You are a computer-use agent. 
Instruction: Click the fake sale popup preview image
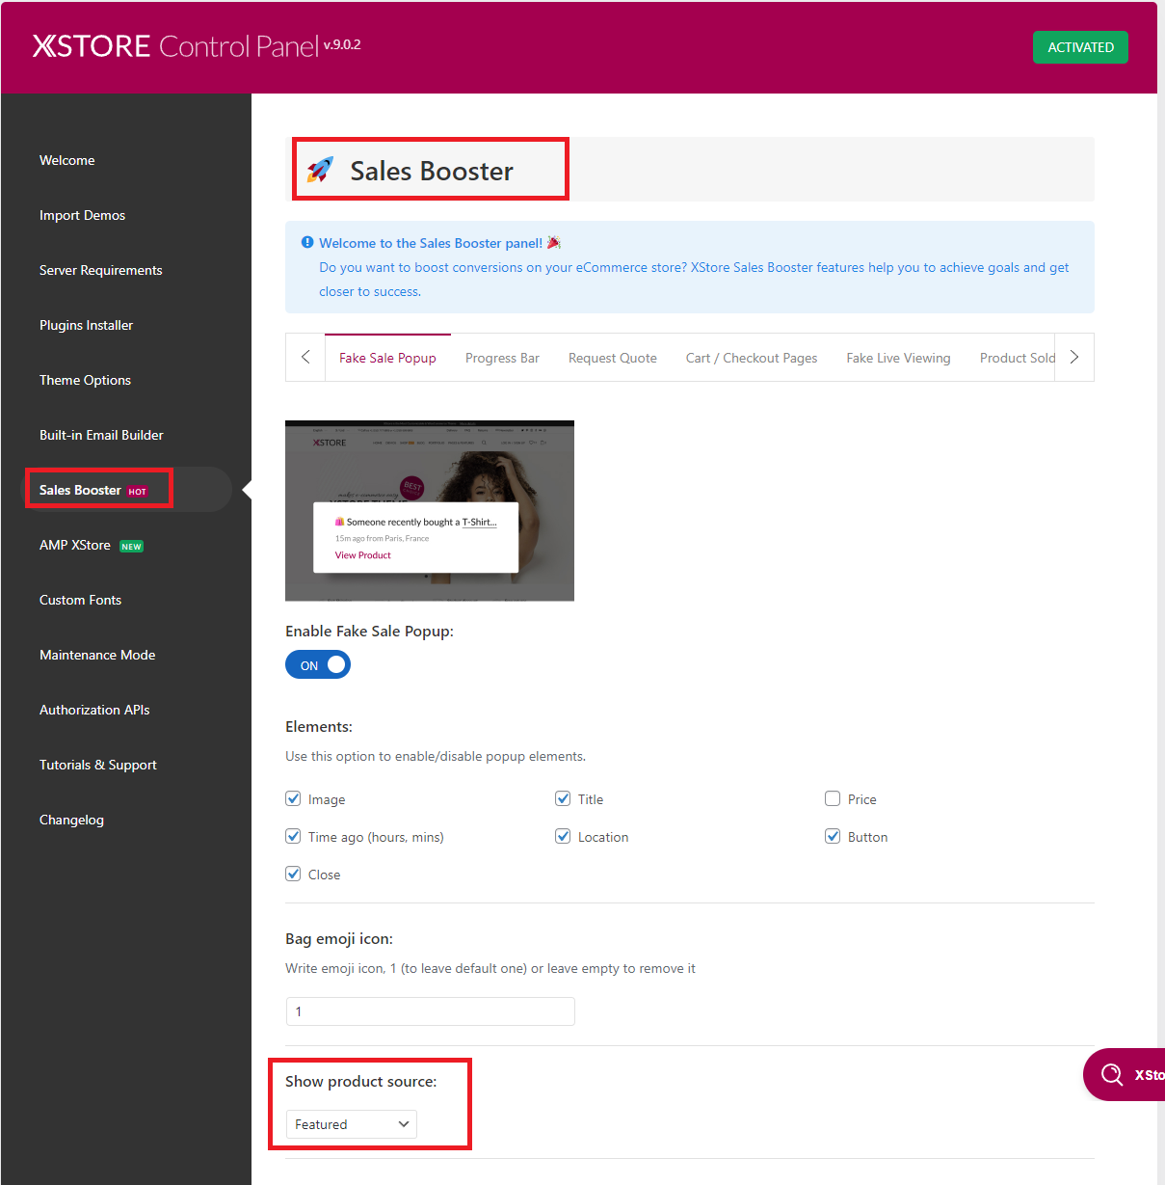pyautogui.click(x=430, y=511)
